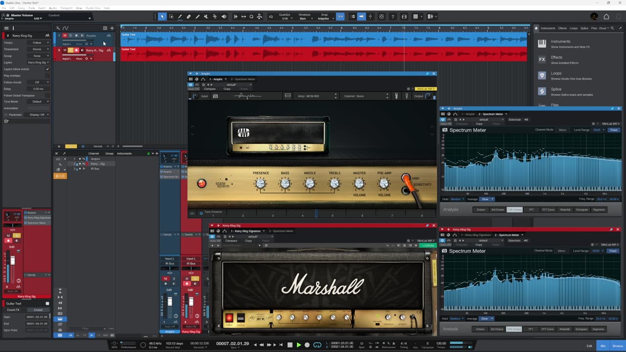The width and height of the screenshot is (626, 352).
Task: Select the blue Guitar Test audio clip
Action: click(324, 39)
